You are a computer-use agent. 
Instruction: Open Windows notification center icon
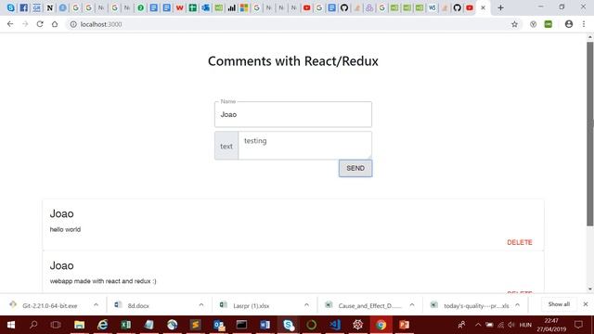point(578,325)
